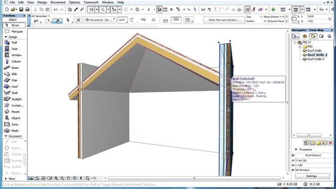Click the 3D view horizontal scrollbar

194,178
